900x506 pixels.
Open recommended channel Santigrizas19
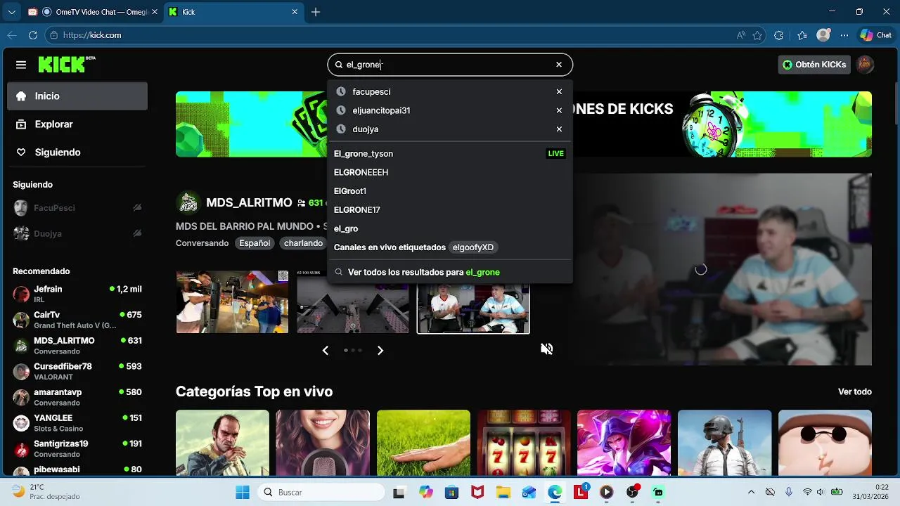pos(77,448)
